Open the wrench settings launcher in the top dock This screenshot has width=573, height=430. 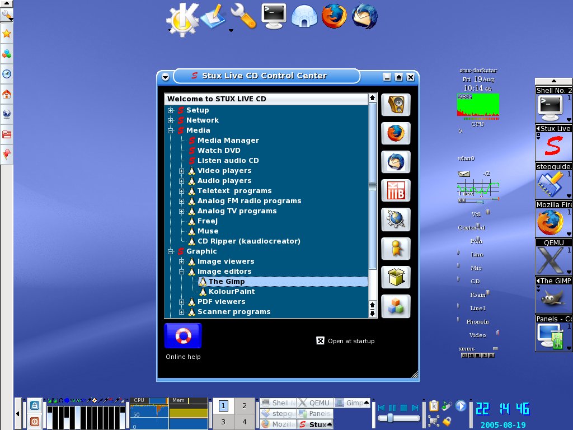pos(243,16)
